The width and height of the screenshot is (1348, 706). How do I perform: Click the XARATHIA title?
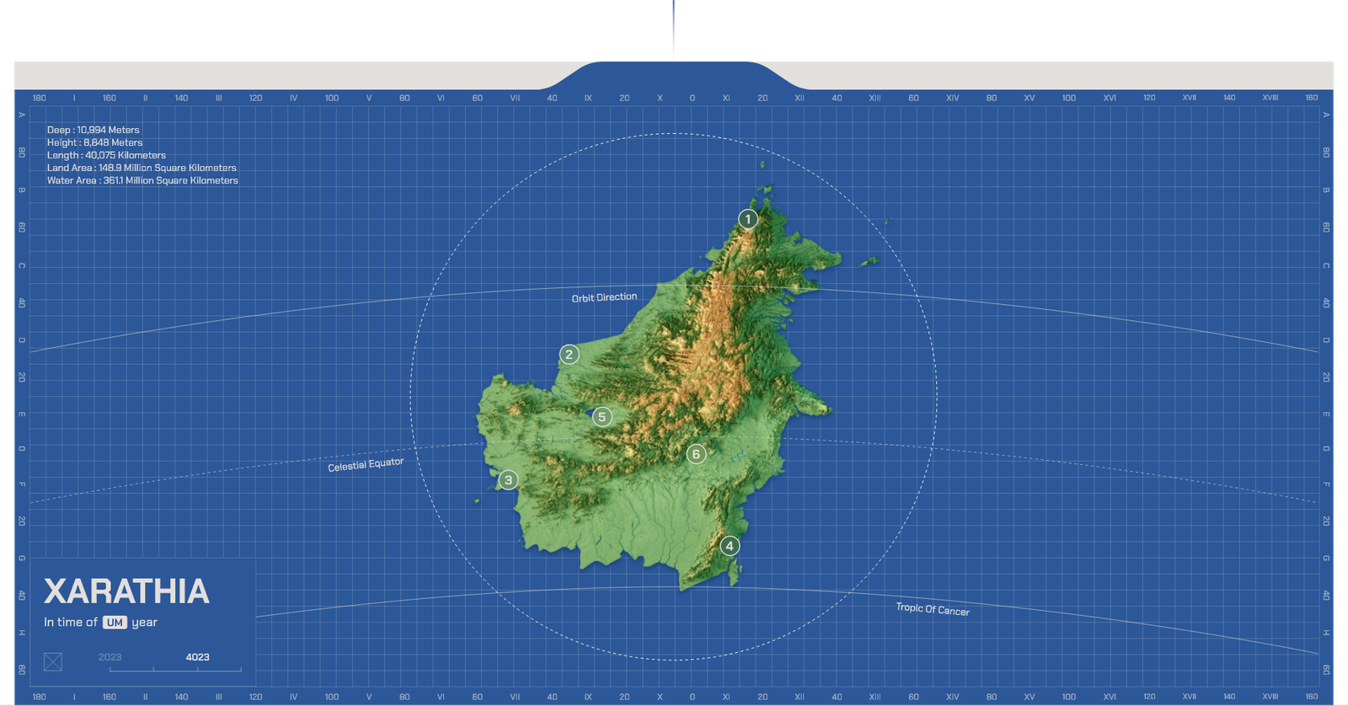126,591
